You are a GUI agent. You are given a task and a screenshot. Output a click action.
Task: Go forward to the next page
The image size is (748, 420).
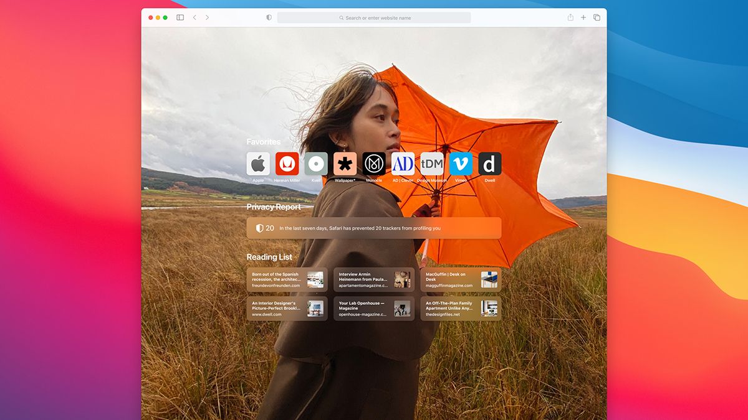pos(207,17)
